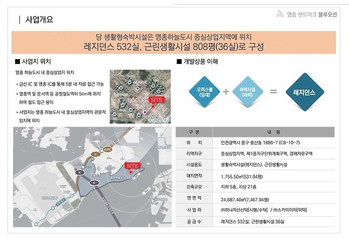The width and height of the screenshot is (349, 241).
Task: Click value ㈜하나자산신탁[시행/수탁]
Action: click(x=244, y=210)
